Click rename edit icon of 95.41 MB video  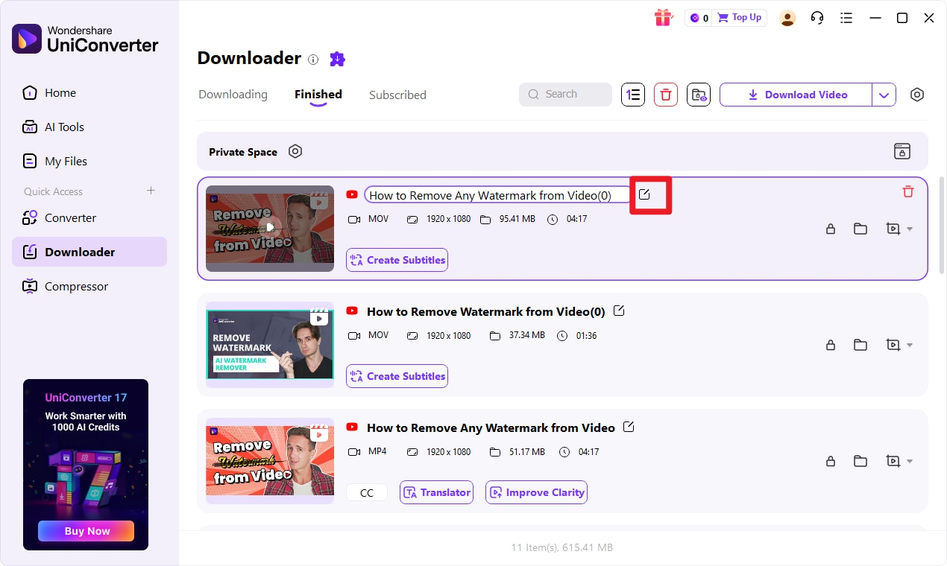tap(644, 194)
